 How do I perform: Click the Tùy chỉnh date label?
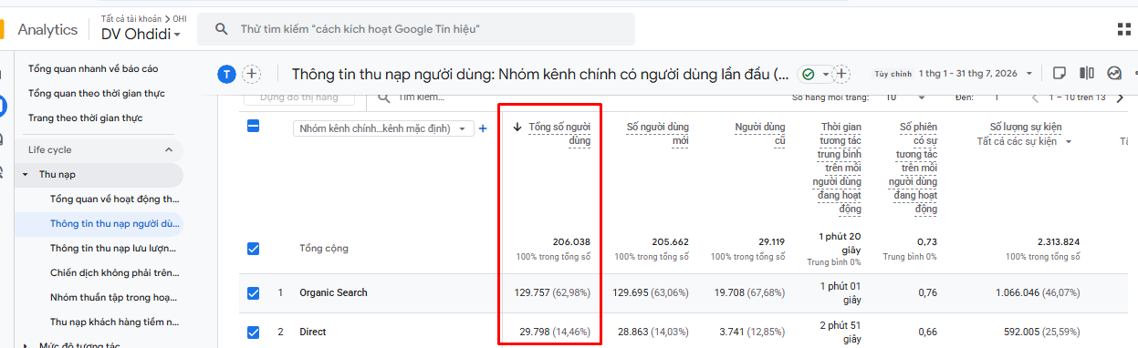tap(893, 74)
